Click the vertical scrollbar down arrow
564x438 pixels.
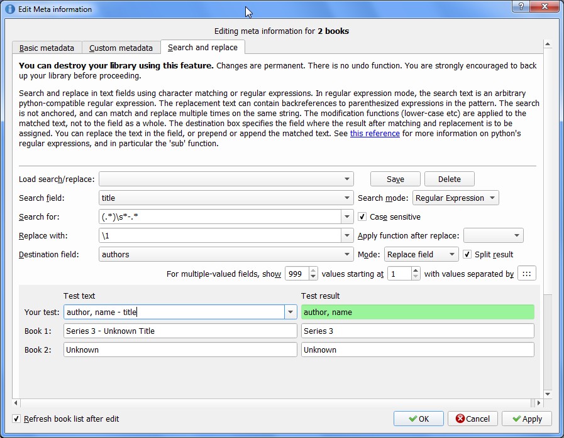click(x=548, y=394)
